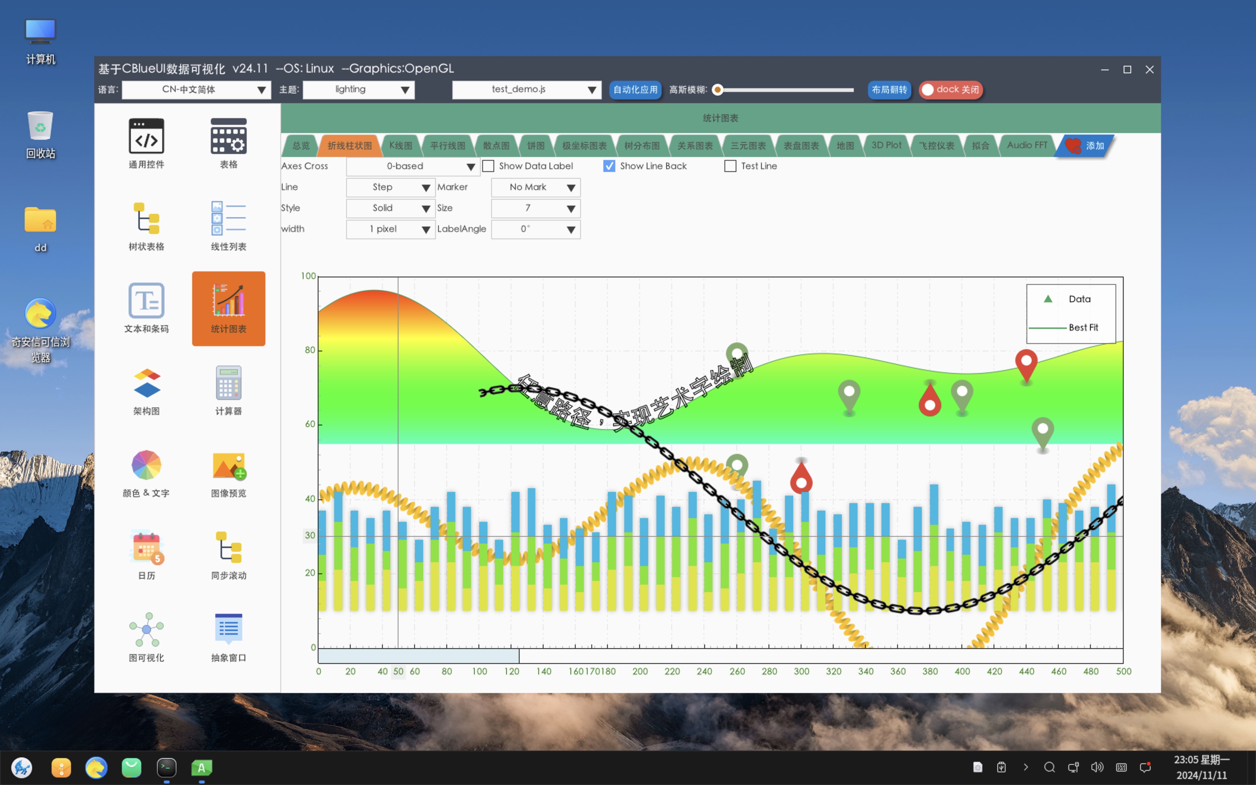Open the 计算器 calculator icon
This screenshot has width=1256, height=785.
(x=228, y=390)
